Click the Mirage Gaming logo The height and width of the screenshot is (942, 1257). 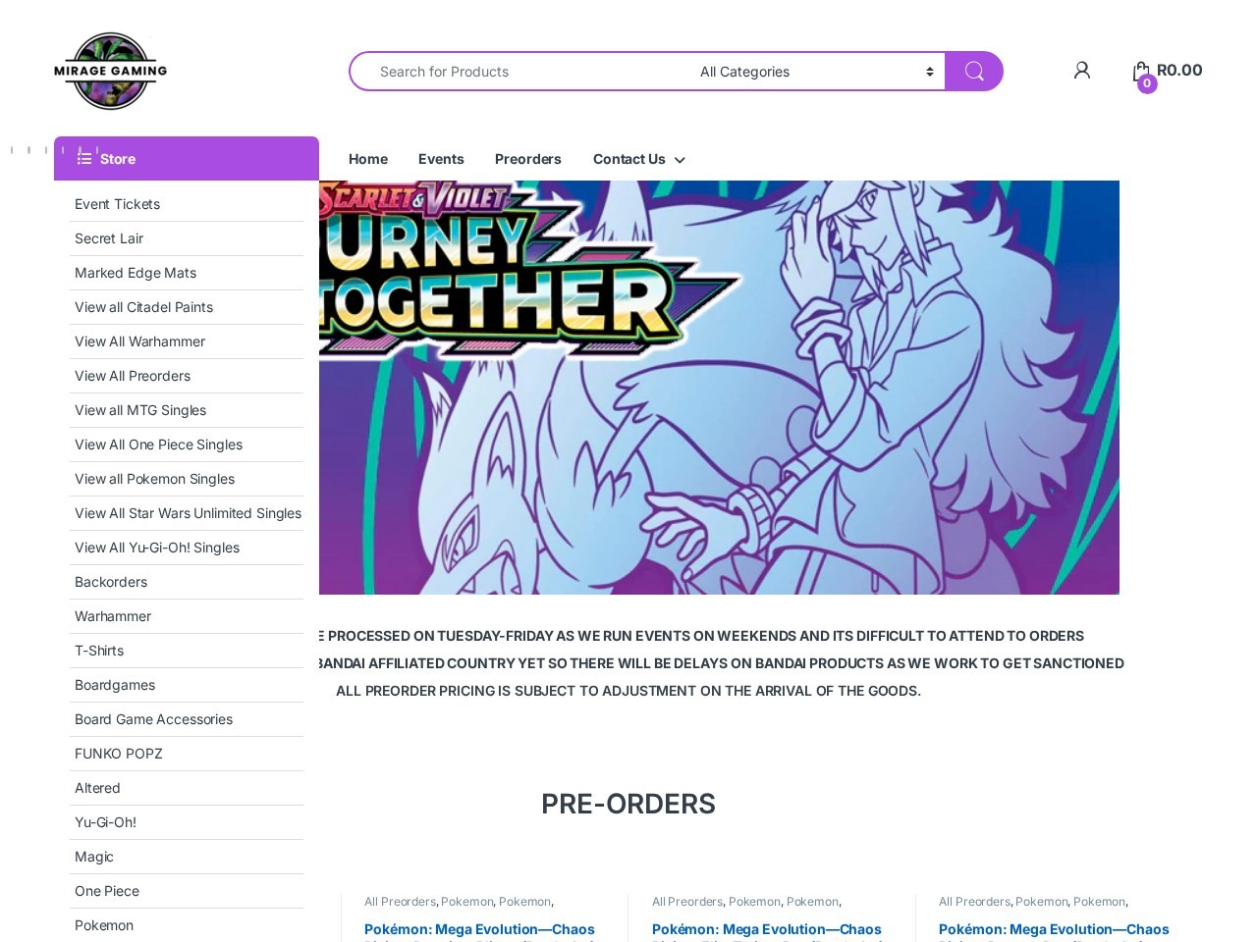point(110,71)
